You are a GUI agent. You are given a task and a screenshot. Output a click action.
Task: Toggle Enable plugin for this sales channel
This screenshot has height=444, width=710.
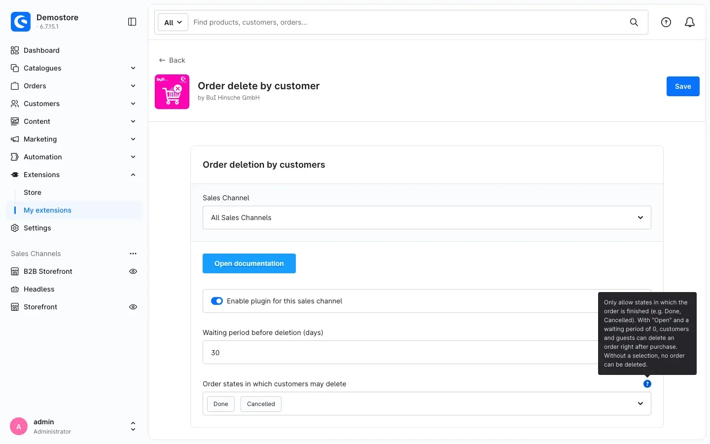(x=217, y=301)
